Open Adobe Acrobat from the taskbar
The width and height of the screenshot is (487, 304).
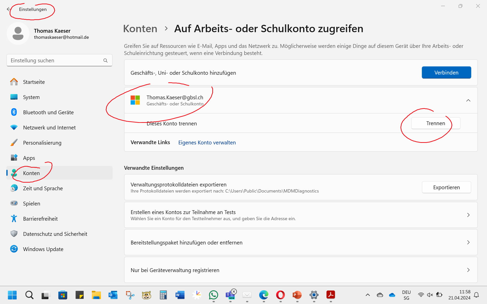coord(331,295)
